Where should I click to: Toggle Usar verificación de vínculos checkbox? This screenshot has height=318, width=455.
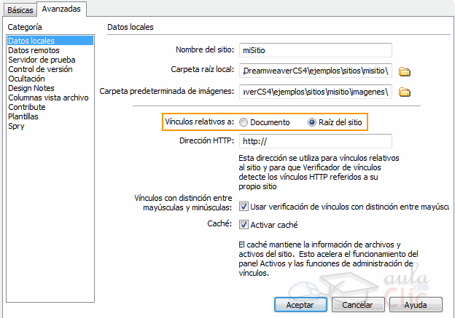coord(244,207)
